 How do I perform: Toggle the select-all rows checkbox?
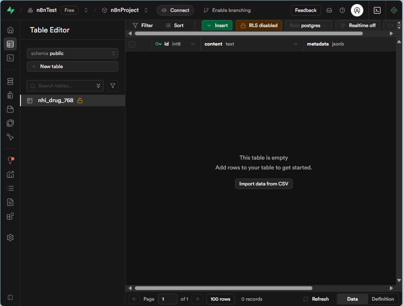coord(132,44)
